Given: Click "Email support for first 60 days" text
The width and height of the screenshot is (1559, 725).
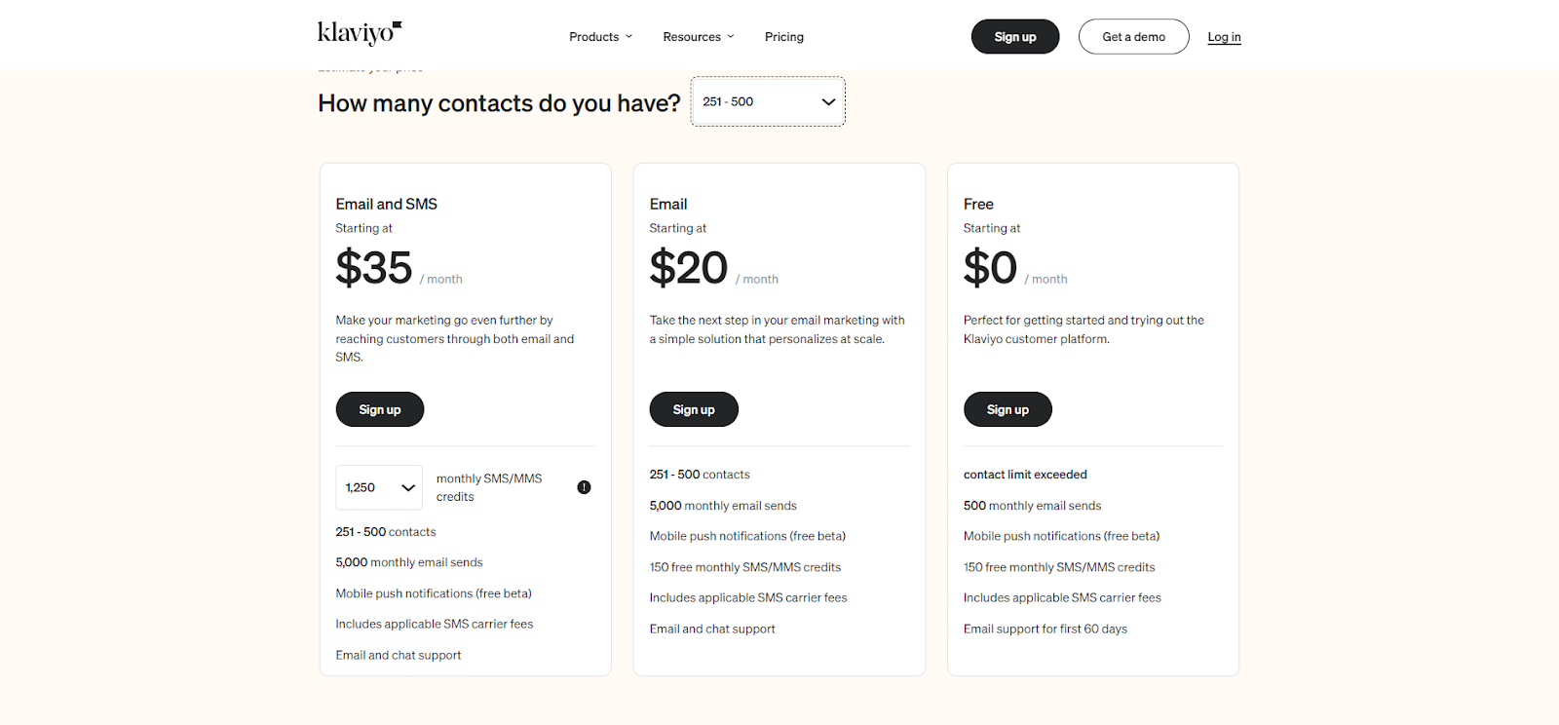Looking at the screenshot, I should [x=1045, y=629].
